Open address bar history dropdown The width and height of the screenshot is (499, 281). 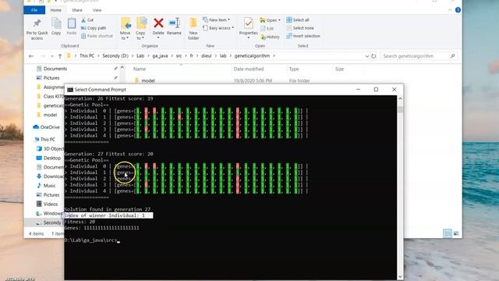[x=367, y=56]
